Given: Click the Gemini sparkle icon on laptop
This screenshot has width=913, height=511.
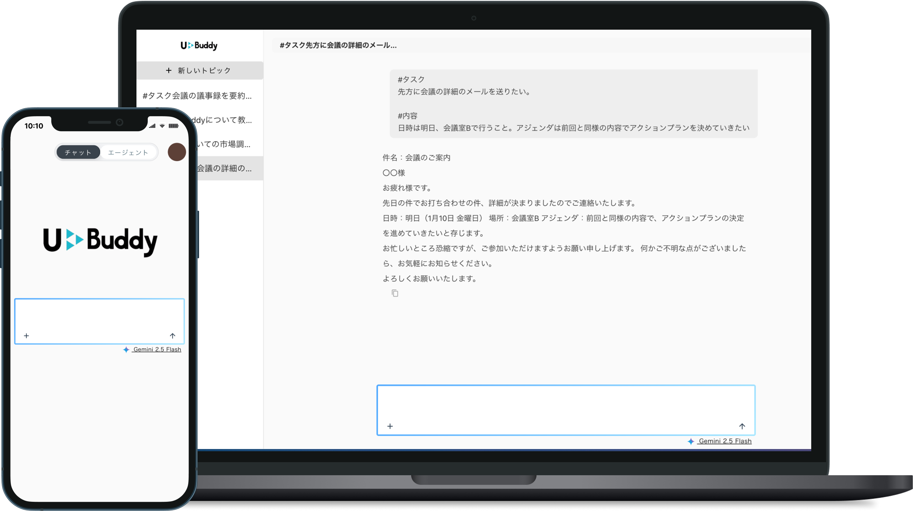Looking at the screenshot, I should click(691, 441).
